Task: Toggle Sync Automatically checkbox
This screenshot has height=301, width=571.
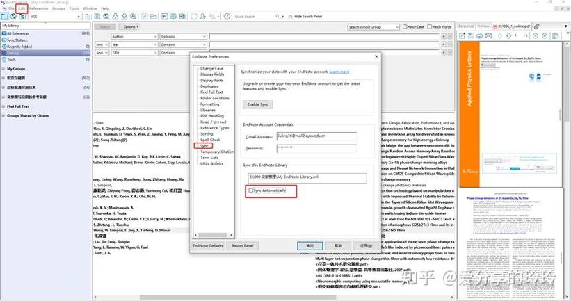Action: 251,190
